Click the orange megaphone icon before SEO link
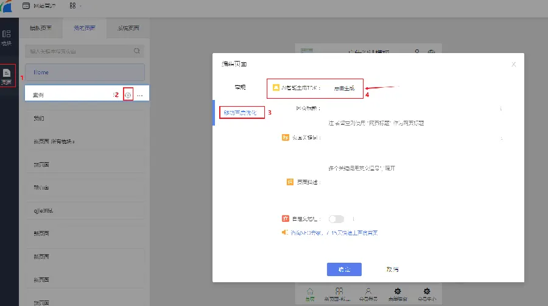The width and height of the screenshot is (548, 306). click(285, 232)
